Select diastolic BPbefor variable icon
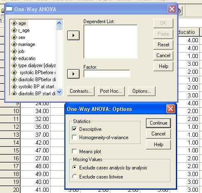 (14, 80)
